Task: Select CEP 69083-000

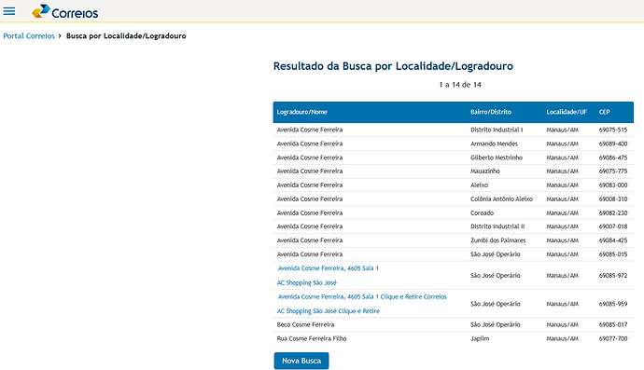Action: (613, 185)
